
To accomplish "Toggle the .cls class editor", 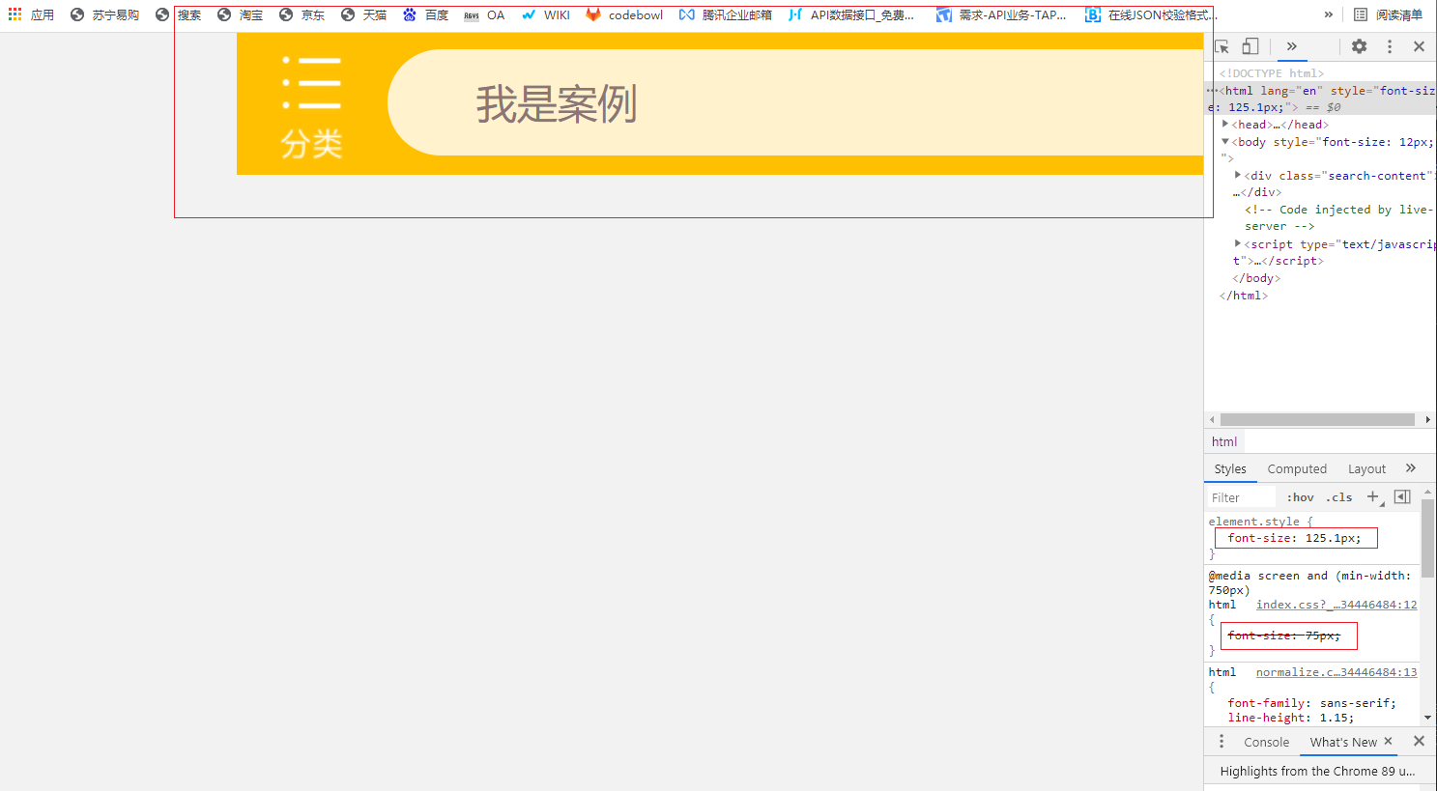I will tap(1339, 497).
